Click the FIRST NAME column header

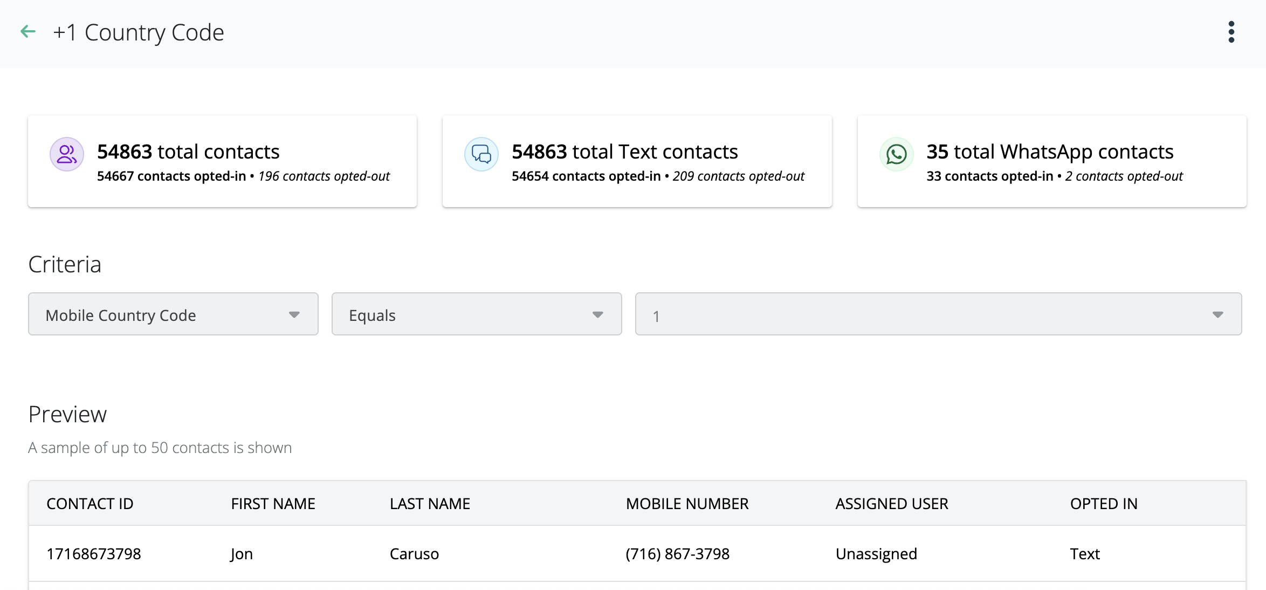[x=273, y=504]
